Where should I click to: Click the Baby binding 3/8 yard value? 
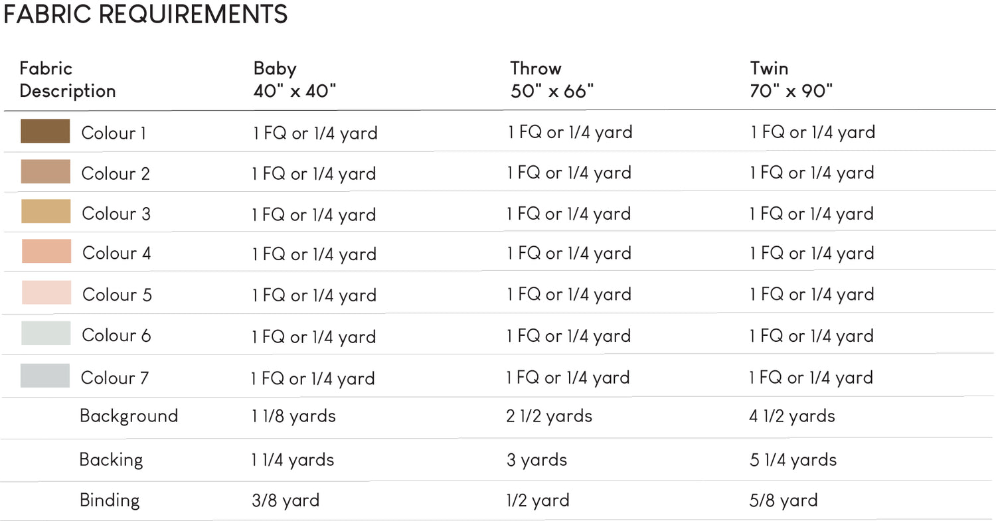286,500
